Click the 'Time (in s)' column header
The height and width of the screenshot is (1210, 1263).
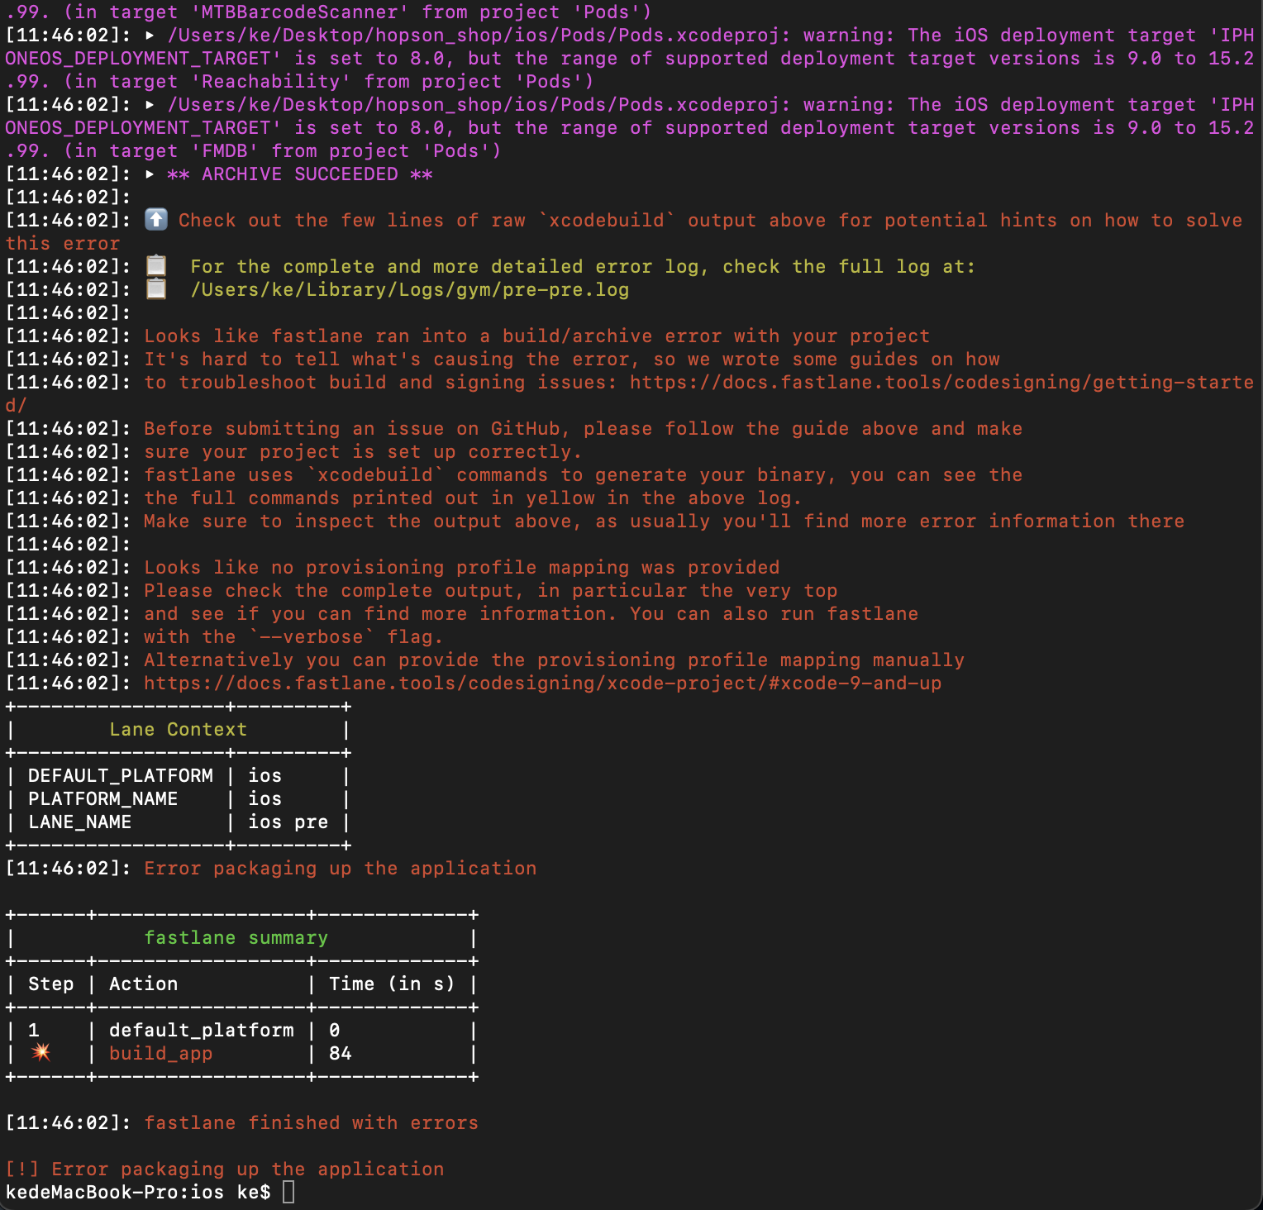click(393, 984)
